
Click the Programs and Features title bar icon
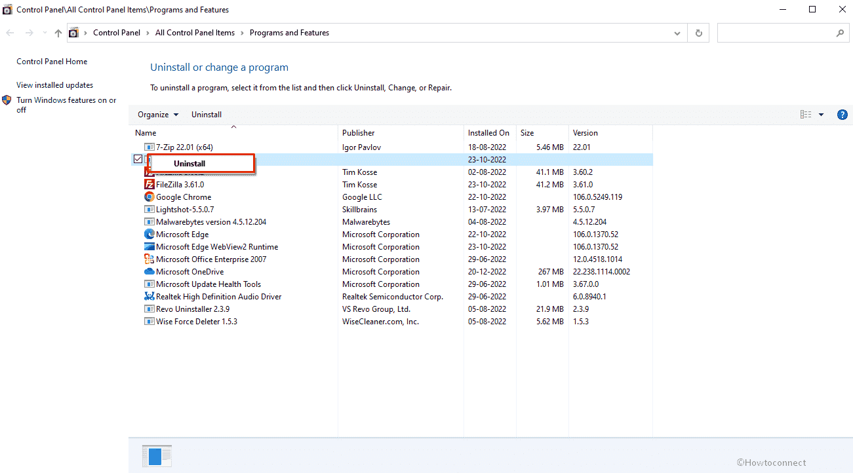point(7,10)
